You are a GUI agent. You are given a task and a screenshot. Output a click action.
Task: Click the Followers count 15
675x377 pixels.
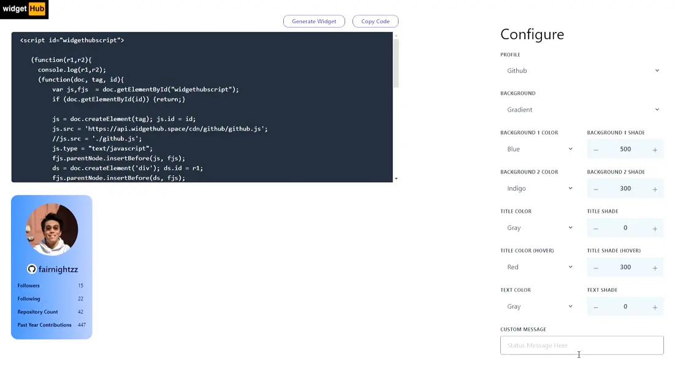pos(80,285)
